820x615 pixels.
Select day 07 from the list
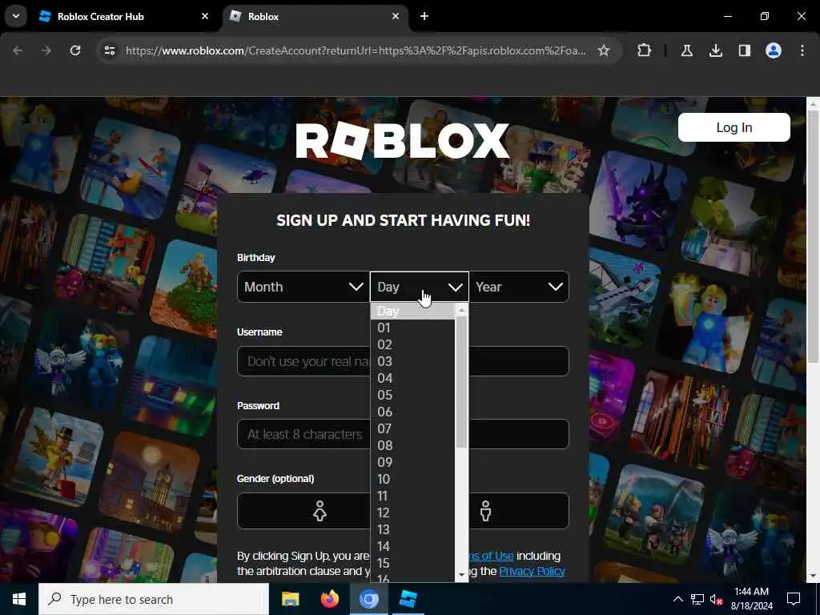tap(412, 429)
